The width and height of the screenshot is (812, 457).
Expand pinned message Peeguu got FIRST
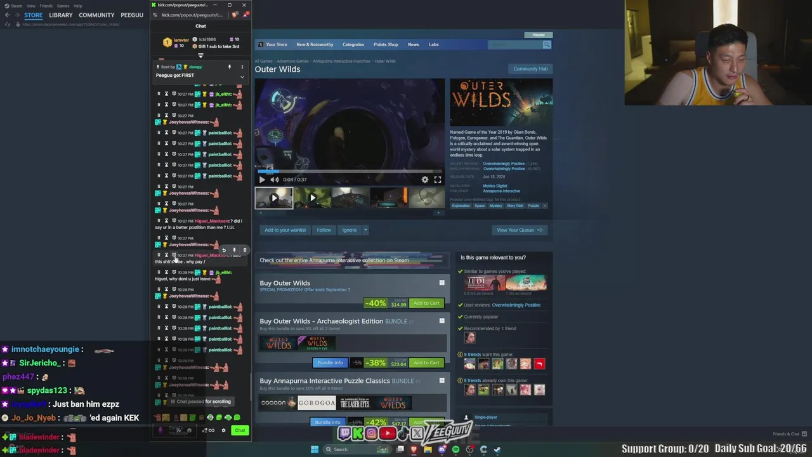pyautogui.click(x=242, y=77)
